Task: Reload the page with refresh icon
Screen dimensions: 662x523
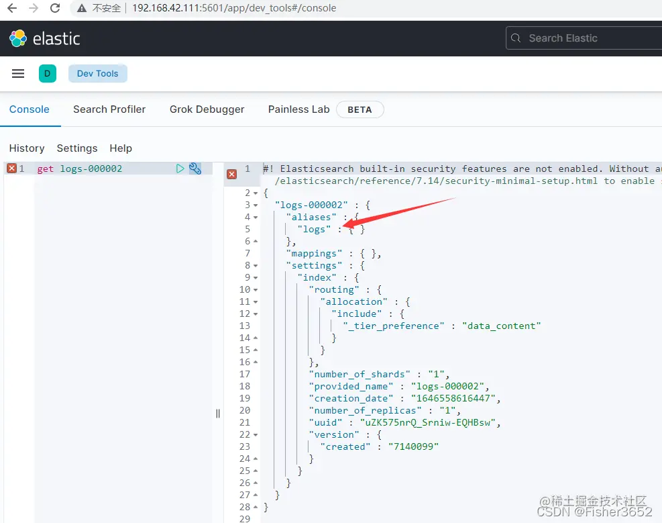Action: click(x=55, y=8)
